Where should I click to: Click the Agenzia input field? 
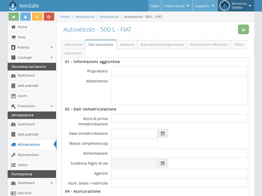point(179,173)
